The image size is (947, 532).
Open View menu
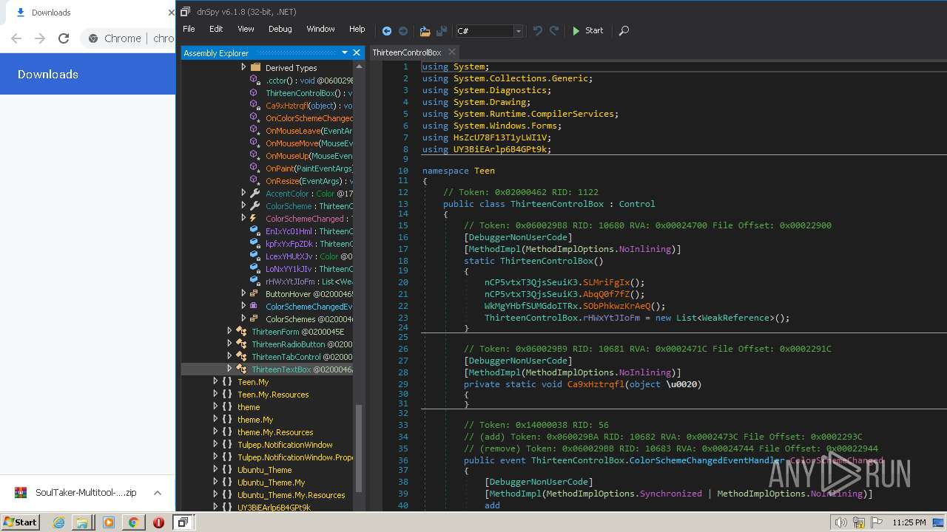click(x=246, y=29)
